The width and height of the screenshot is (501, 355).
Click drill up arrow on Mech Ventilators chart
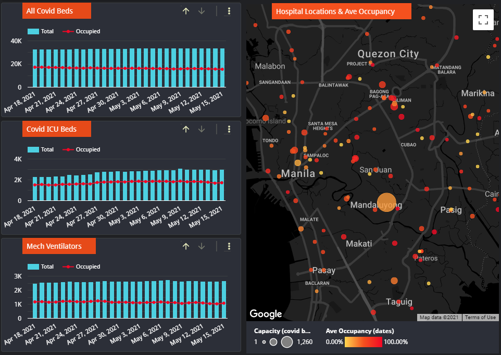point(186,246)
